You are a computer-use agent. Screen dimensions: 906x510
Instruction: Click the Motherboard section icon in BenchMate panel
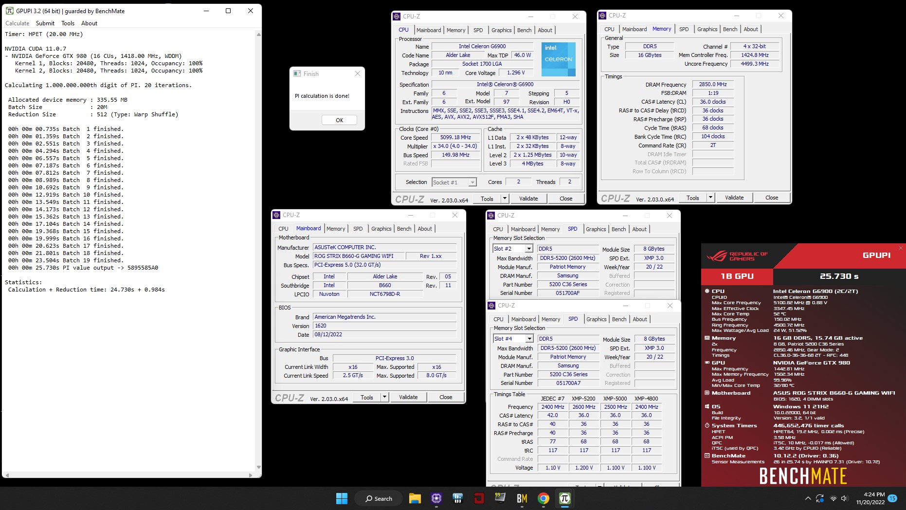(x=707, y=393)
